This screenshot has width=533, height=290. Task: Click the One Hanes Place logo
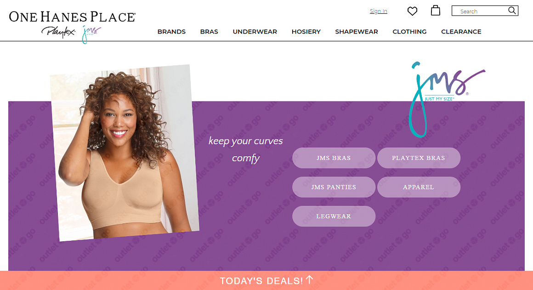coord(72,17)
